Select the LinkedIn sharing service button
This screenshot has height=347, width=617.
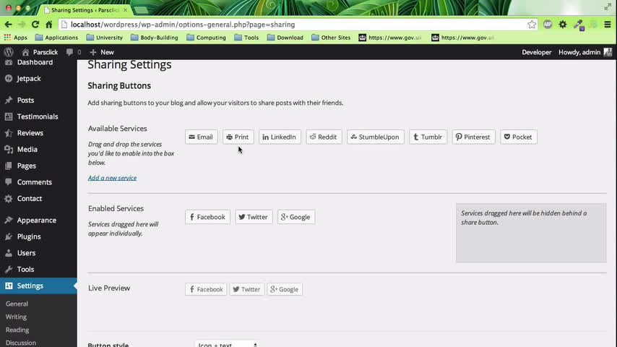(280, 137)
